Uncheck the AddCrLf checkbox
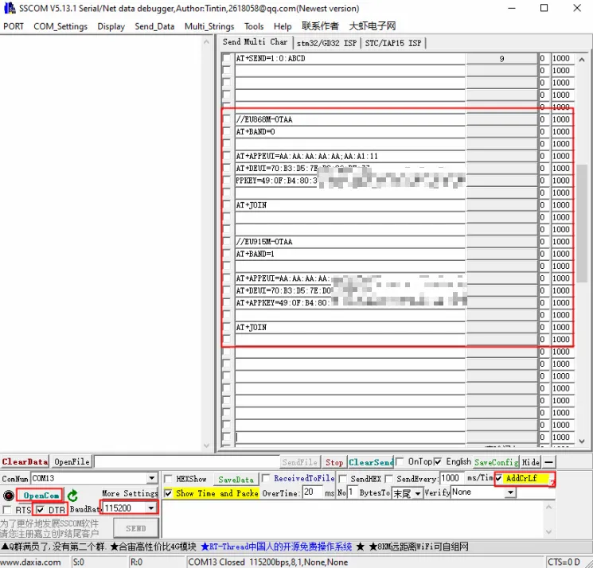Screen dimensions: 593x568 (x=499, y=479)
